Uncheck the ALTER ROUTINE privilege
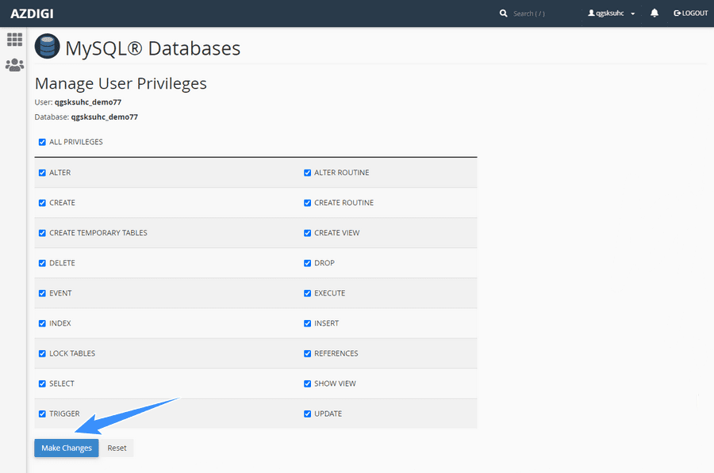 tap(307, 173)
